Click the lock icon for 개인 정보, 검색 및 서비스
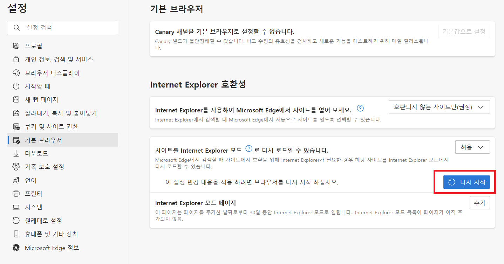The image size is (504, 264). pos(16,59)
